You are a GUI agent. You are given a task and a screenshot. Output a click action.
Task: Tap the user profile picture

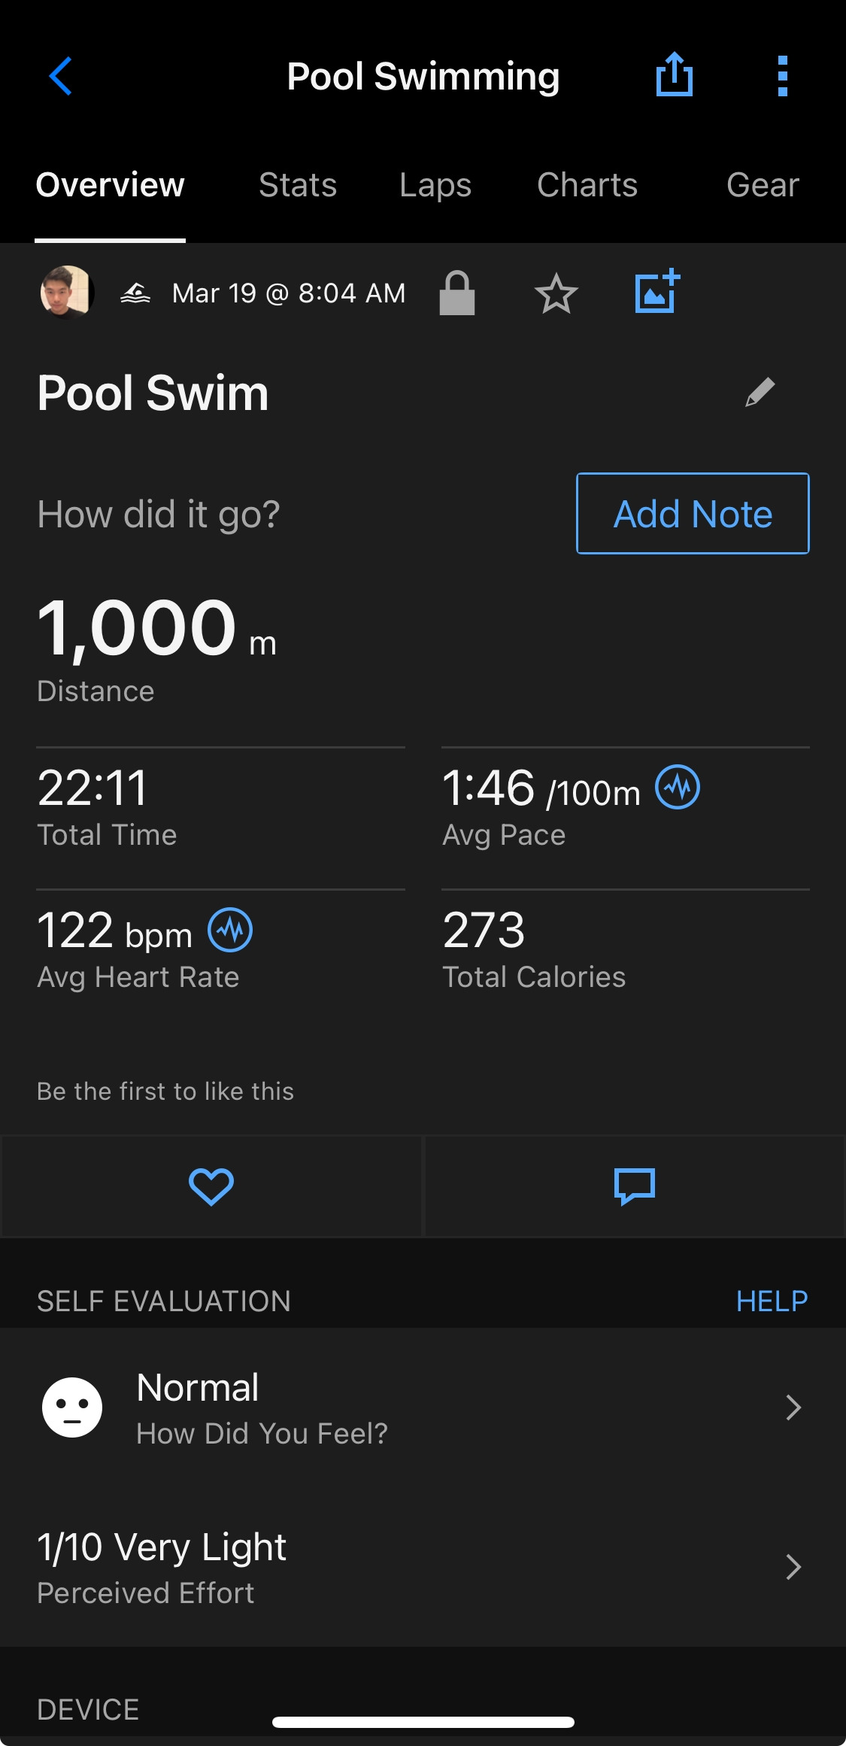pos(67,293)
